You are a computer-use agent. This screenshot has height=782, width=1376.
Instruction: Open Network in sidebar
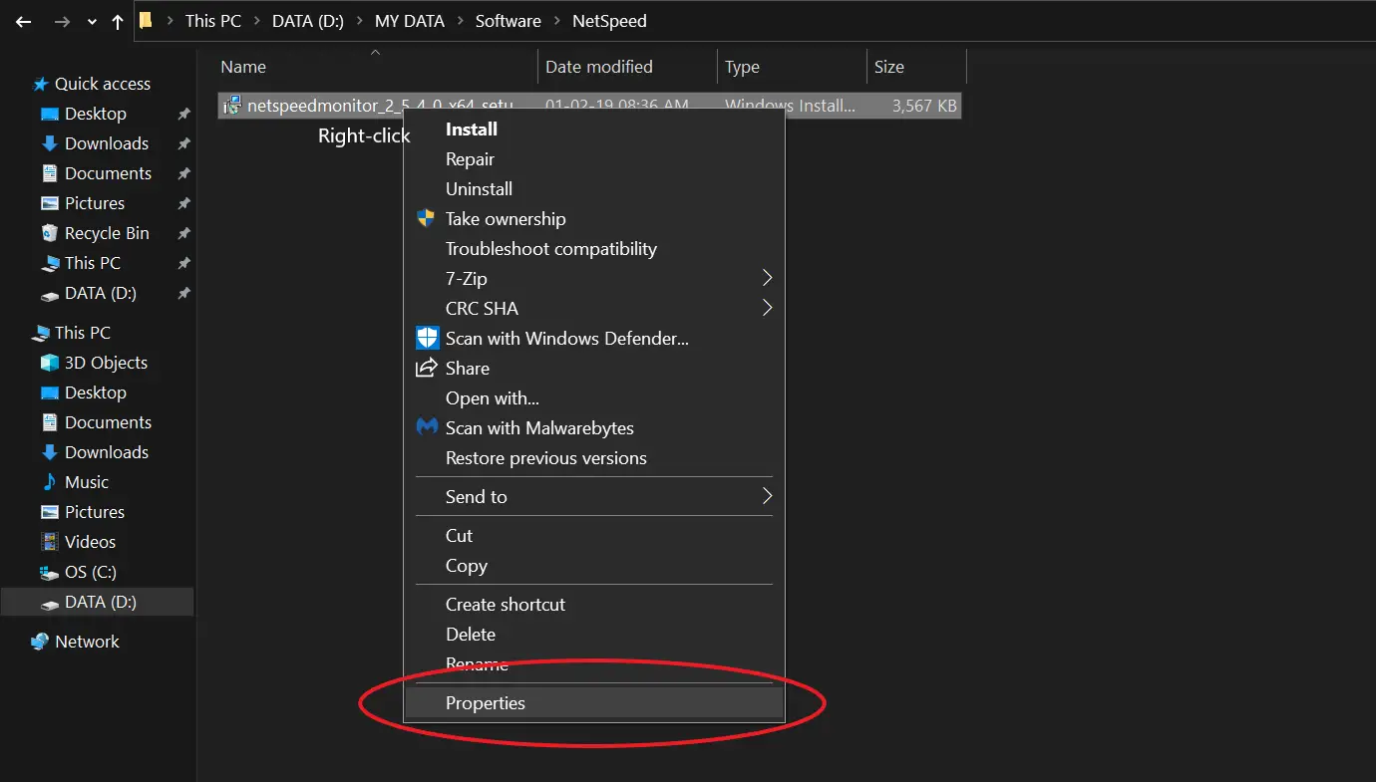coord(87,642)
